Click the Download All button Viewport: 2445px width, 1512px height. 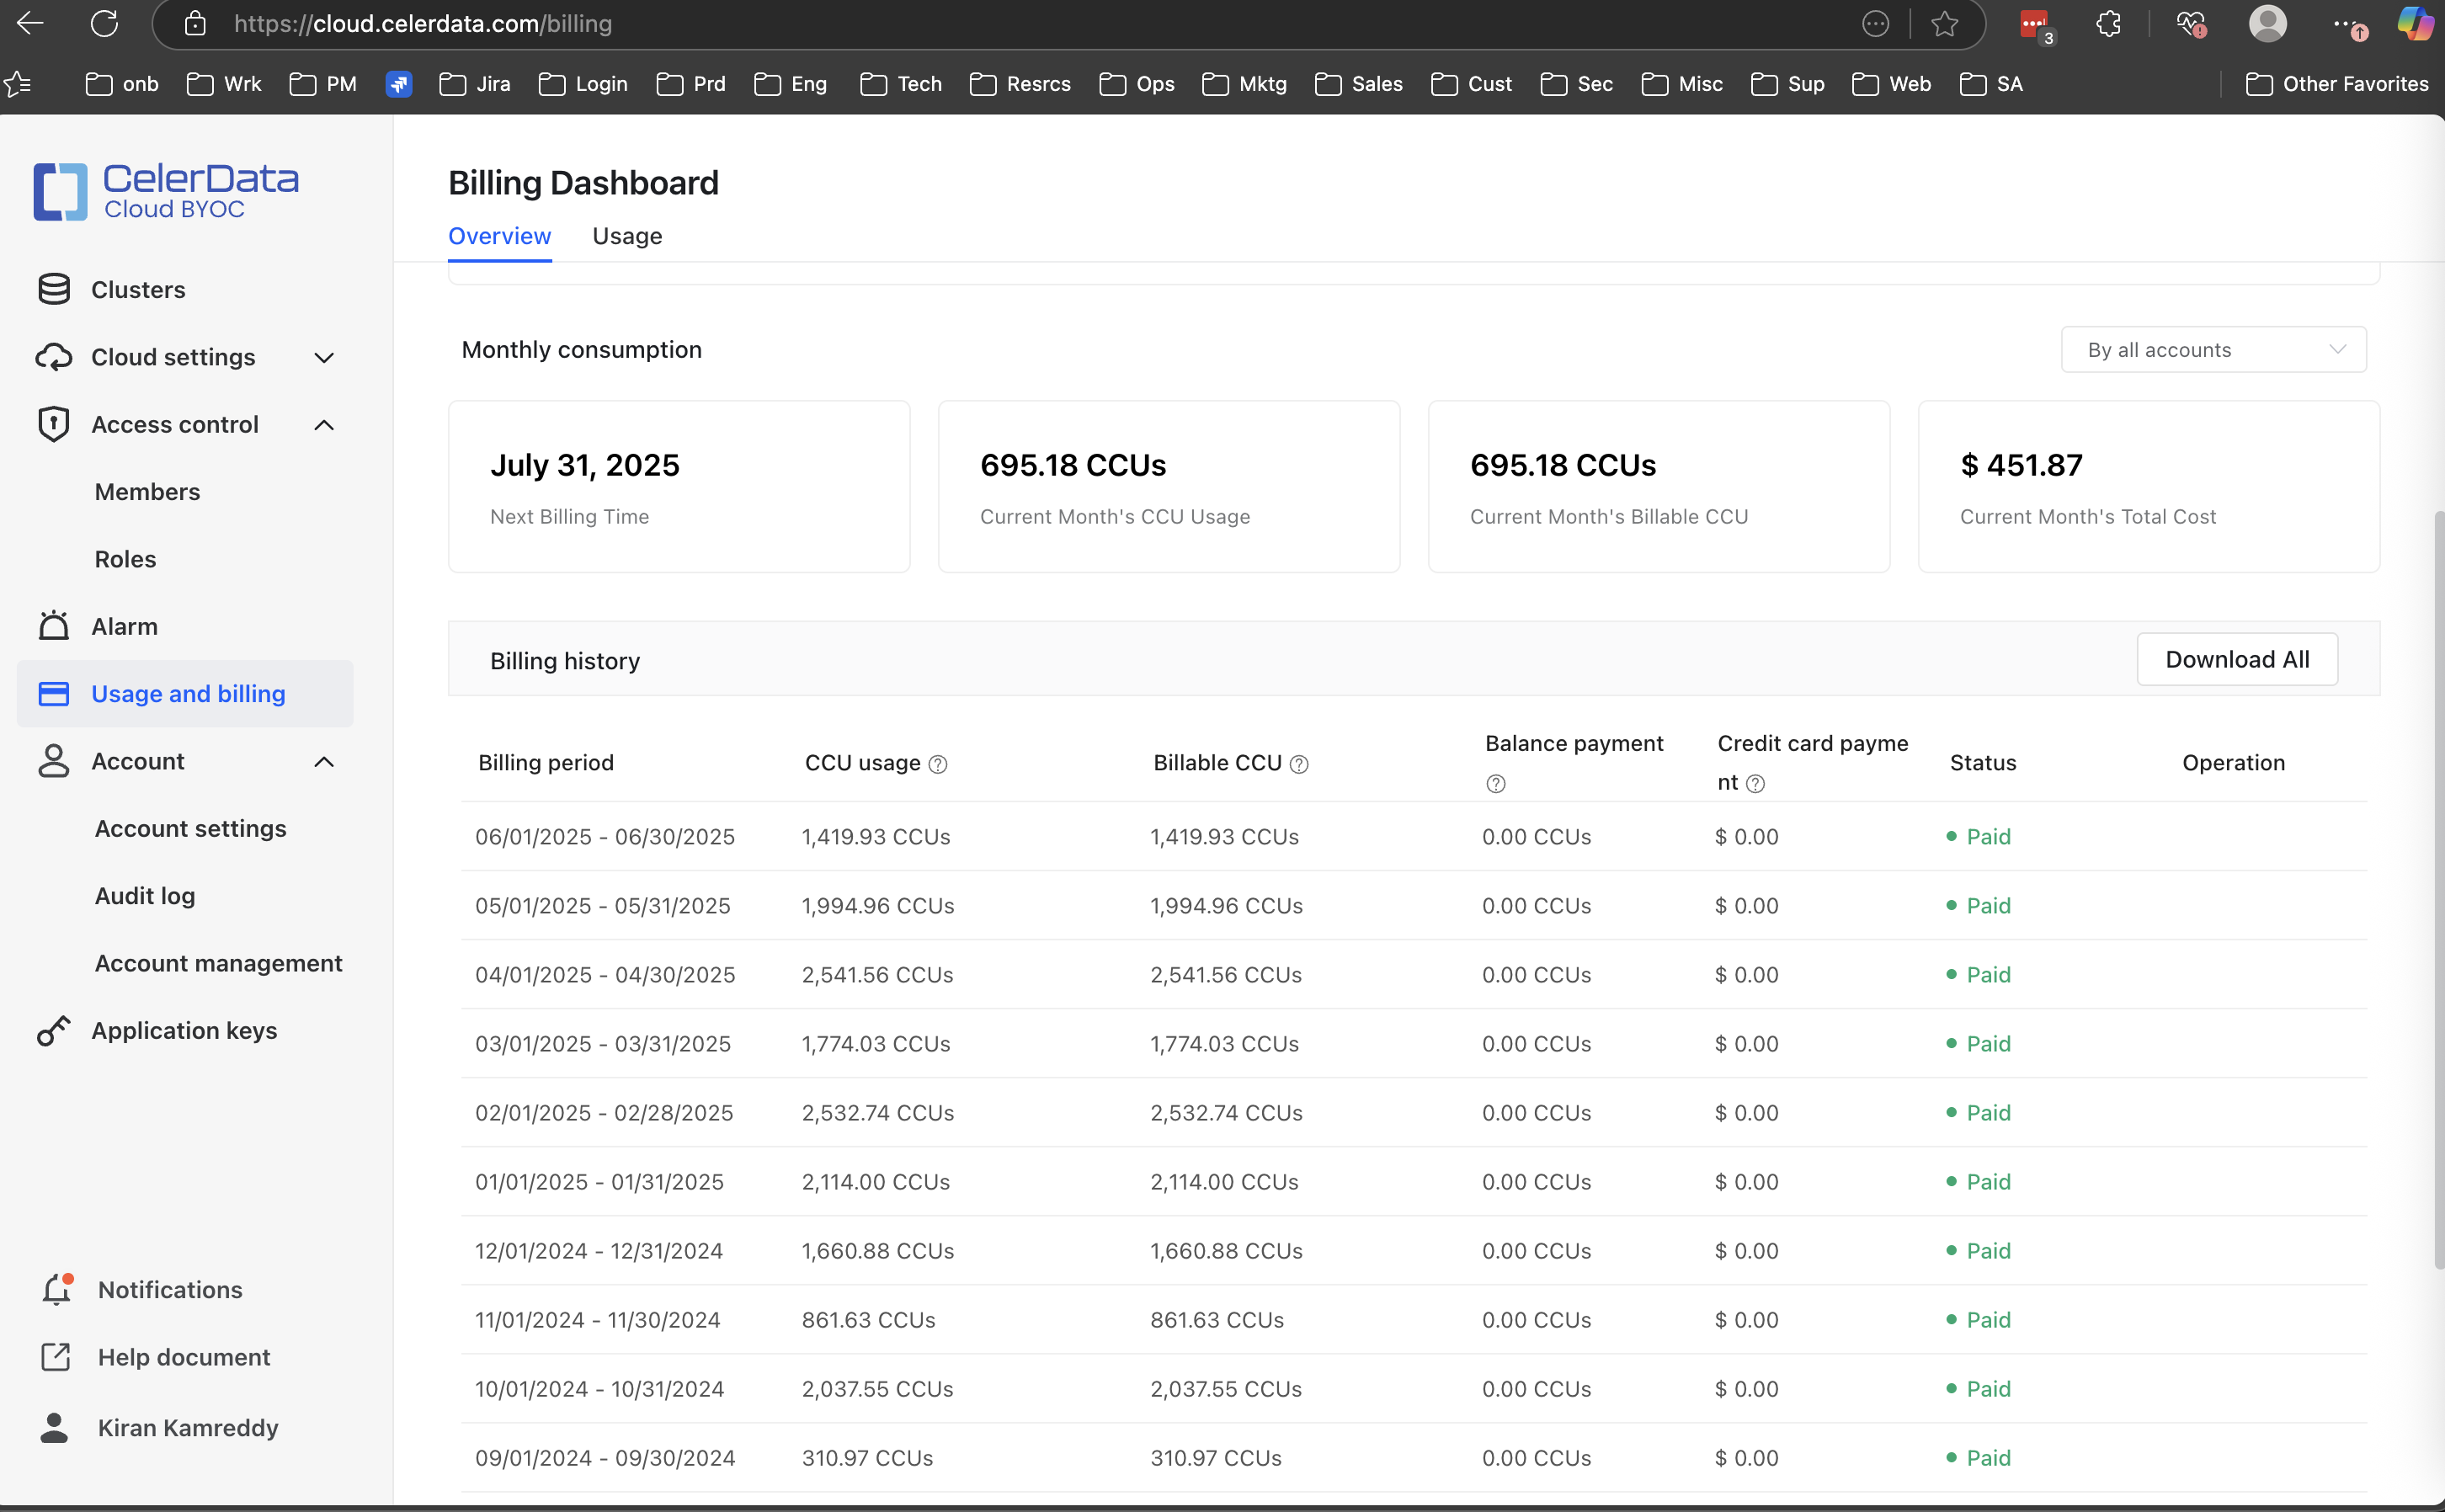click(x=2236, y=660)
